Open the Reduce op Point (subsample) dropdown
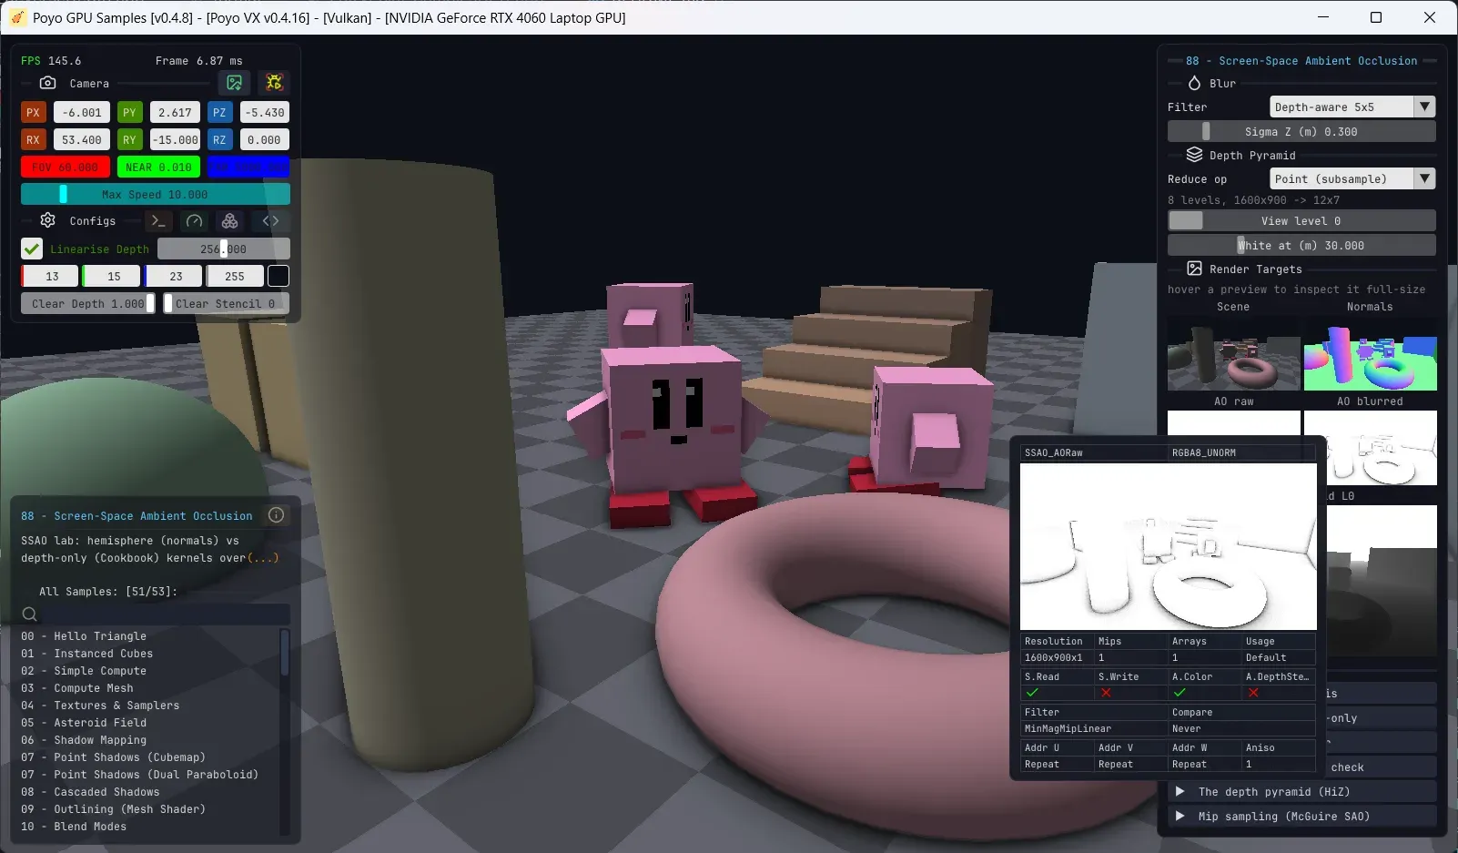Image resolution: width=1458 pixels, height=853 pixels. (x=1352, y=178)
